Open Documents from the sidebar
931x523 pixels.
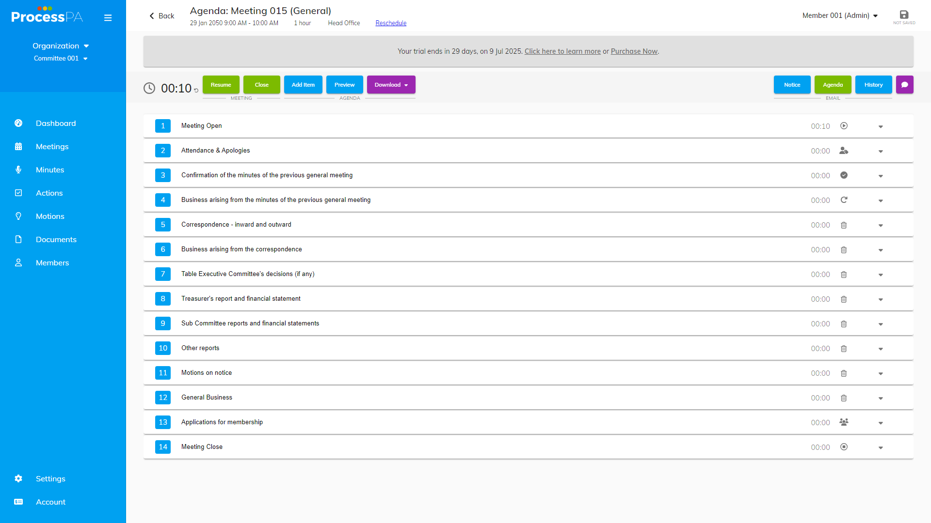tap(56, 240)
